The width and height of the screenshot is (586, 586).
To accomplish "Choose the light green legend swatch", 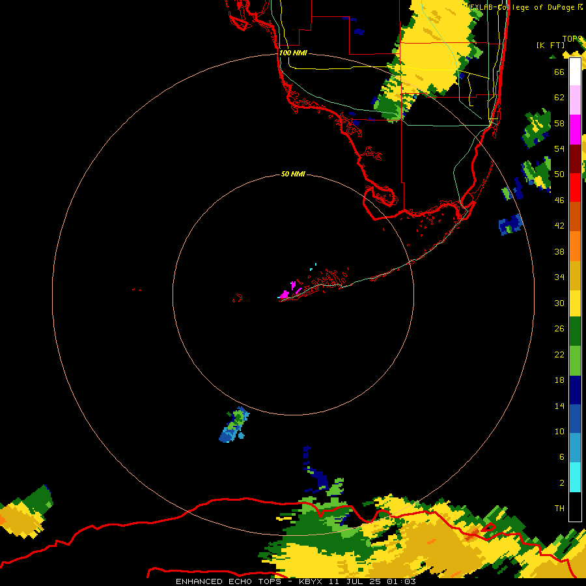I will click(575, 361).
